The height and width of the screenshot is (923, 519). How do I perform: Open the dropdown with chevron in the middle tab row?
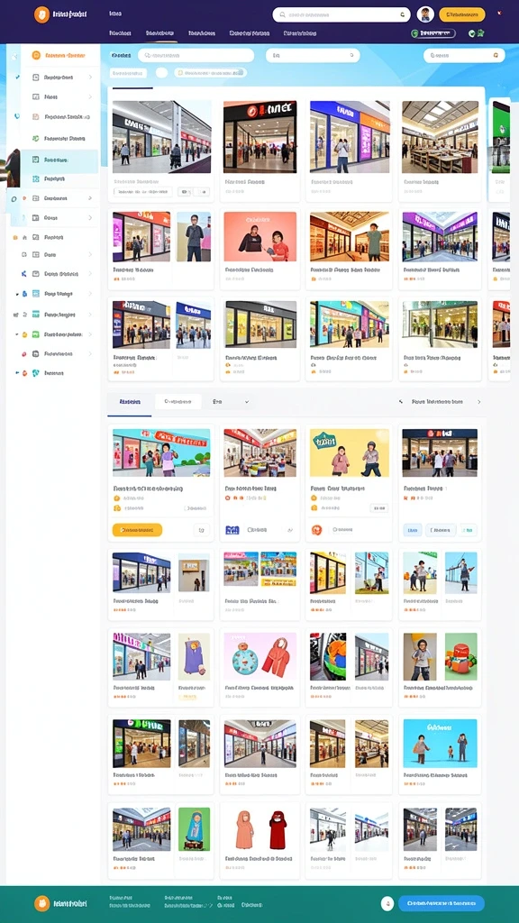coord(231,402)
